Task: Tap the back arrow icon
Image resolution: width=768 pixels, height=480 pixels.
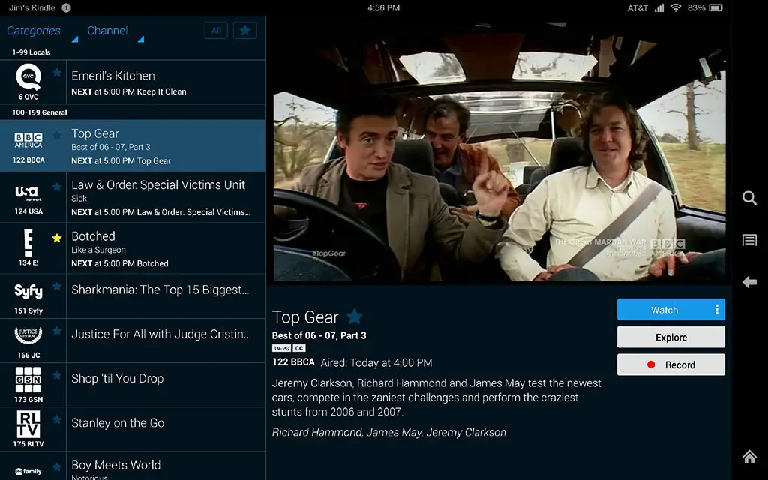Action: click(x=749, y=282)
